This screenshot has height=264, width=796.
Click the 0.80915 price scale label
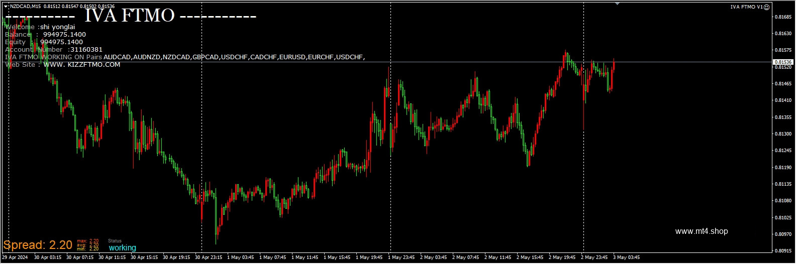point(783,251)
